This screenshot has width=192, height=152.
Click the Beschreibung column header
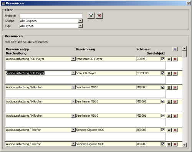tap(16, 53)
